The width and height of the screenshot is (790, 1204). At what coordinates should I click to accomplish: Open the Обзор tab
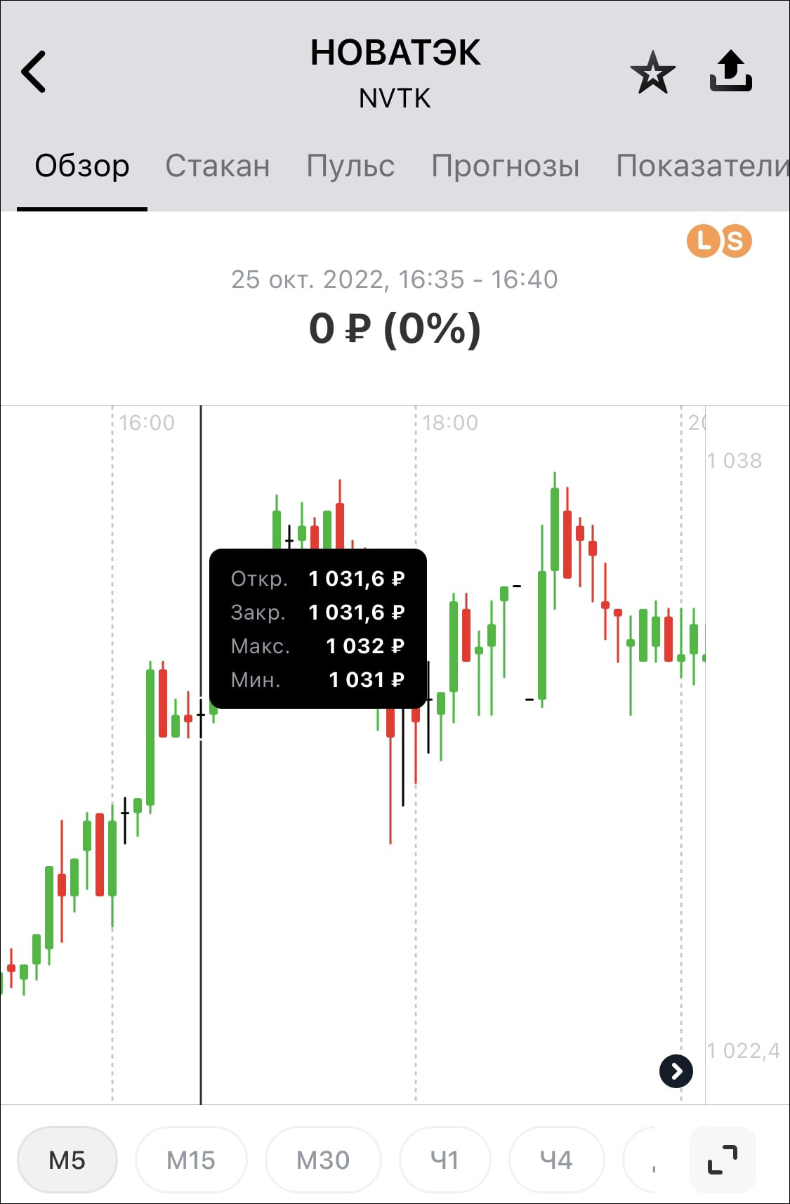pyautogui.click(x=82, y=166)
